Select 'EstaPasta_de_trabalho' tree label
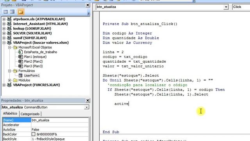This screenshot has width=250, height=141. 41,52
